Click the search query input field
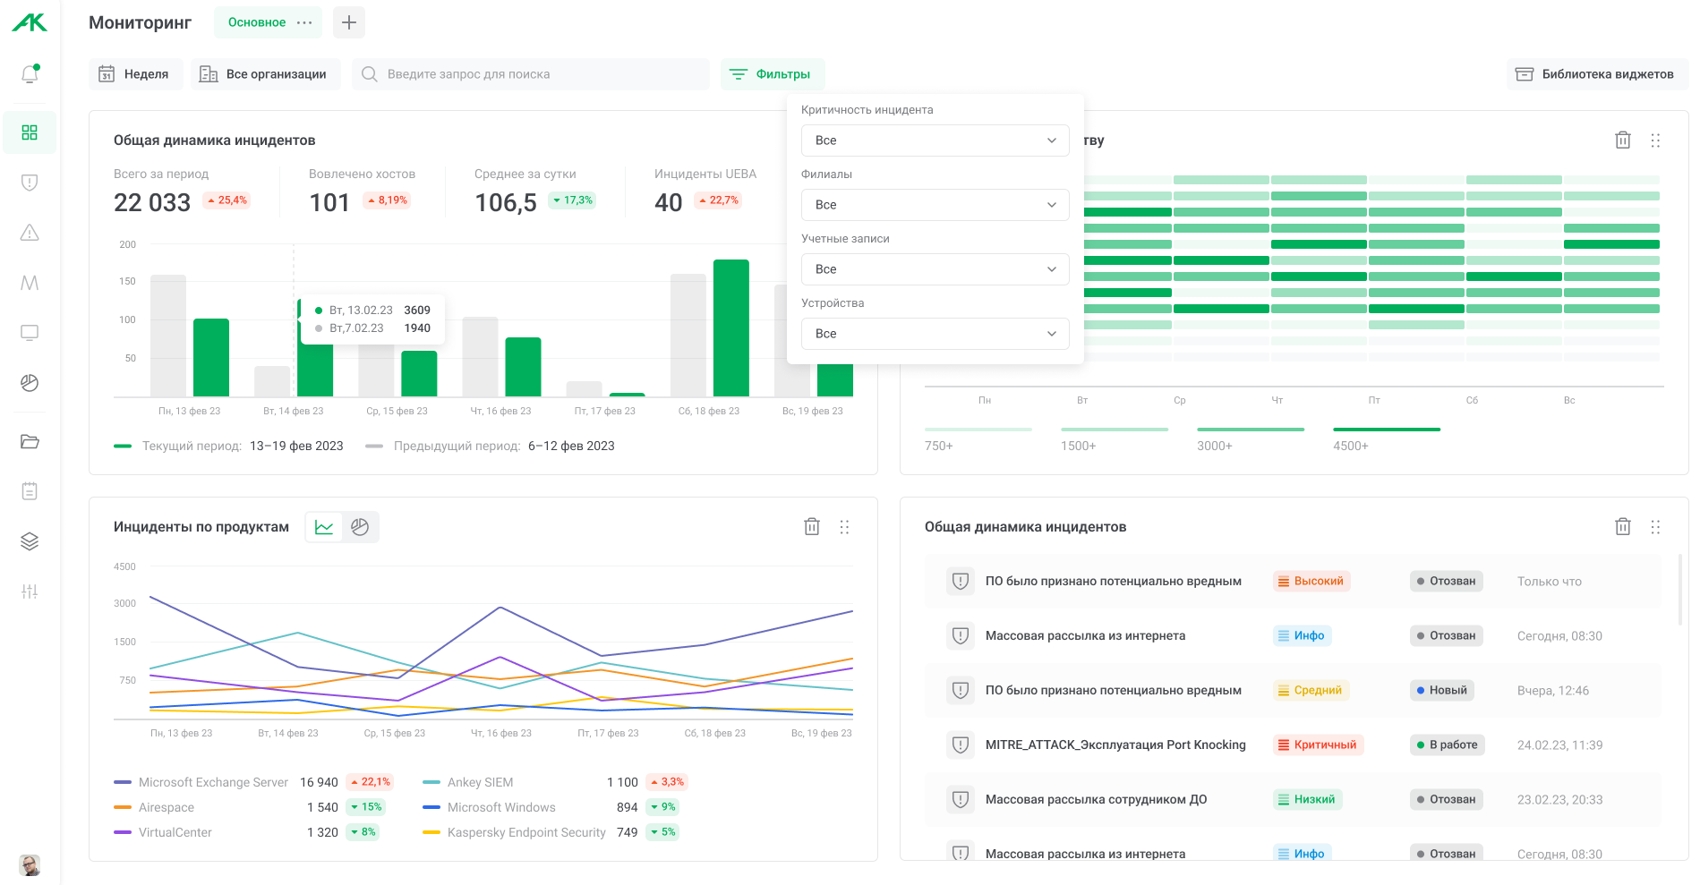The width and height of the screenshot is (1700, 885). click(531, 74)
